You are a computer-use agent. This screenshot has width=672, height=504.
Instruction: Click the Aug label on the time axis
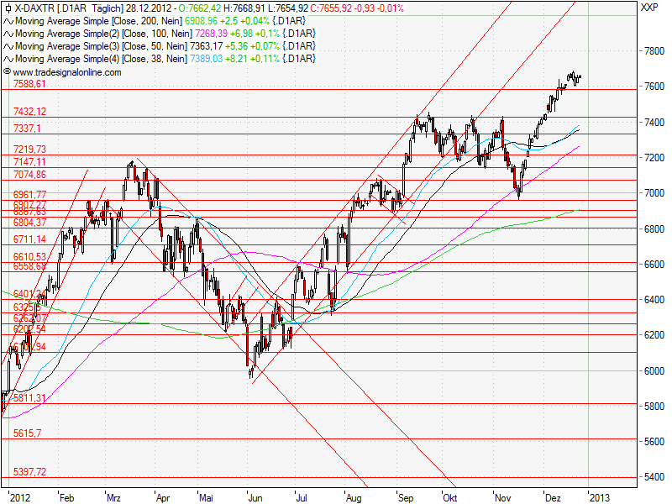click(354, 497)
